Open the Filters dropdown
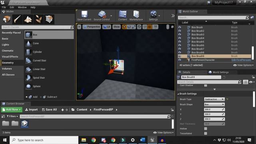 point(12,116)
